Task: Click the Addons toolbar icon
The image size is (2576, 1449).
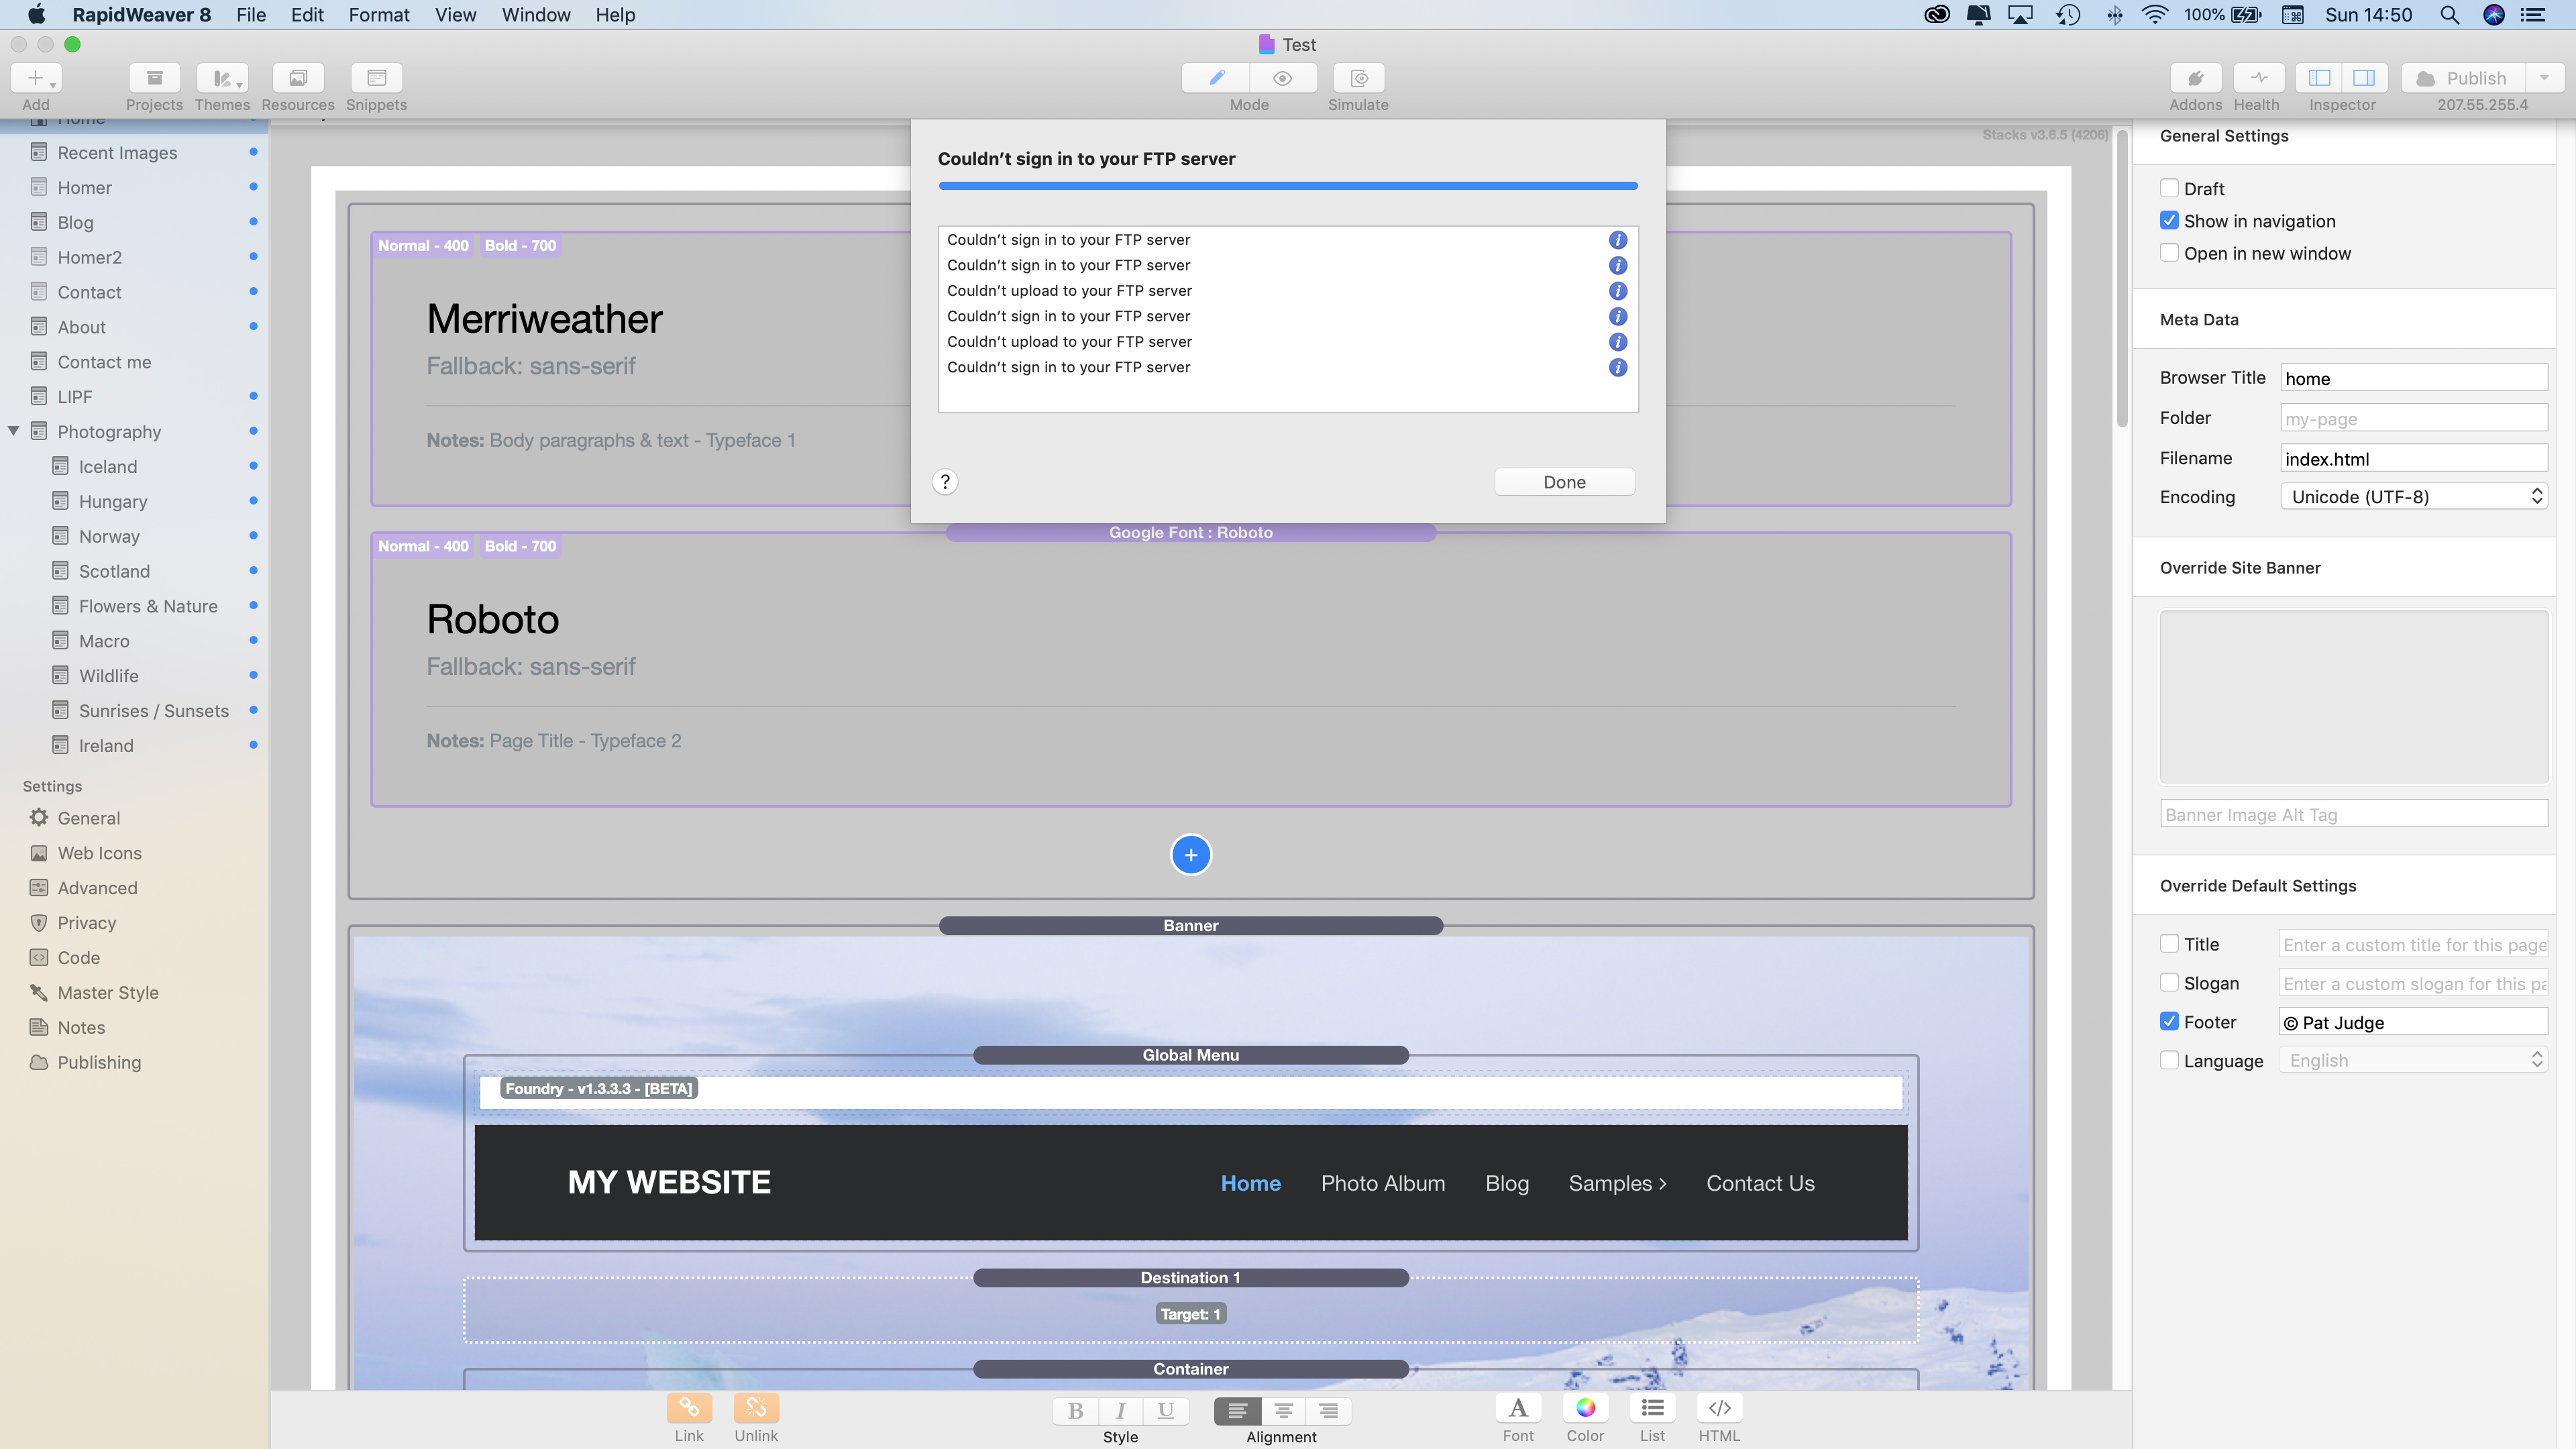Action: pos(2195,78)
